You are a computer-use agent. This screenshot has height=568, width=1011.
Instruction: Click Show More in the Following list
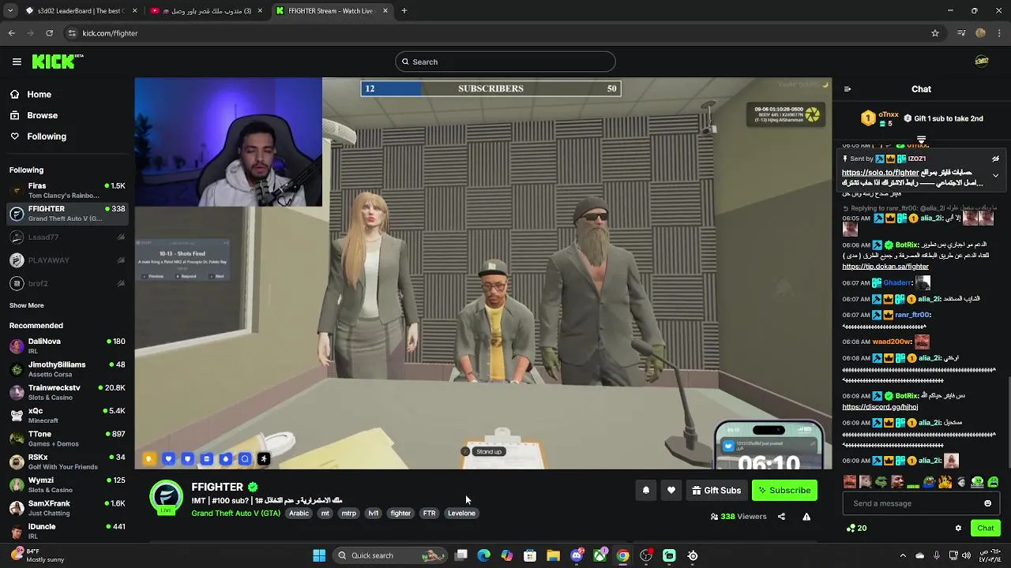point(27,305)
